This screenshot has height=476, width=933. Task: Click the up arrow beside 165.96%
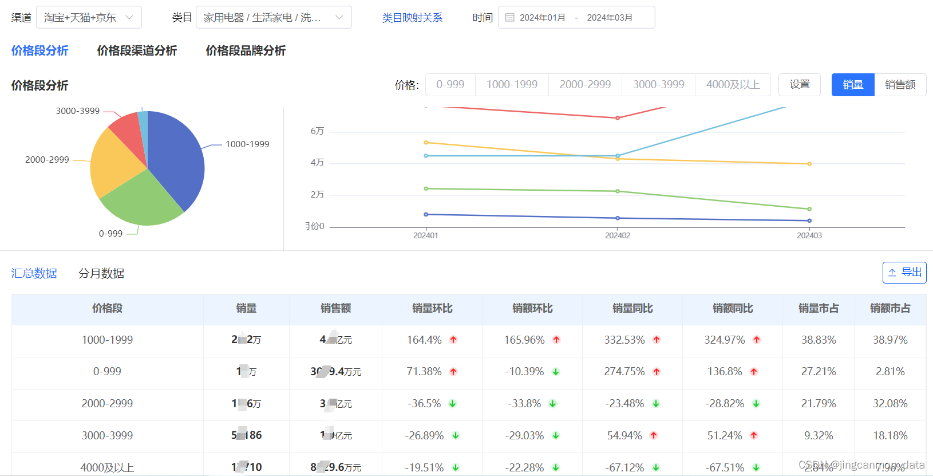point(556,340)
